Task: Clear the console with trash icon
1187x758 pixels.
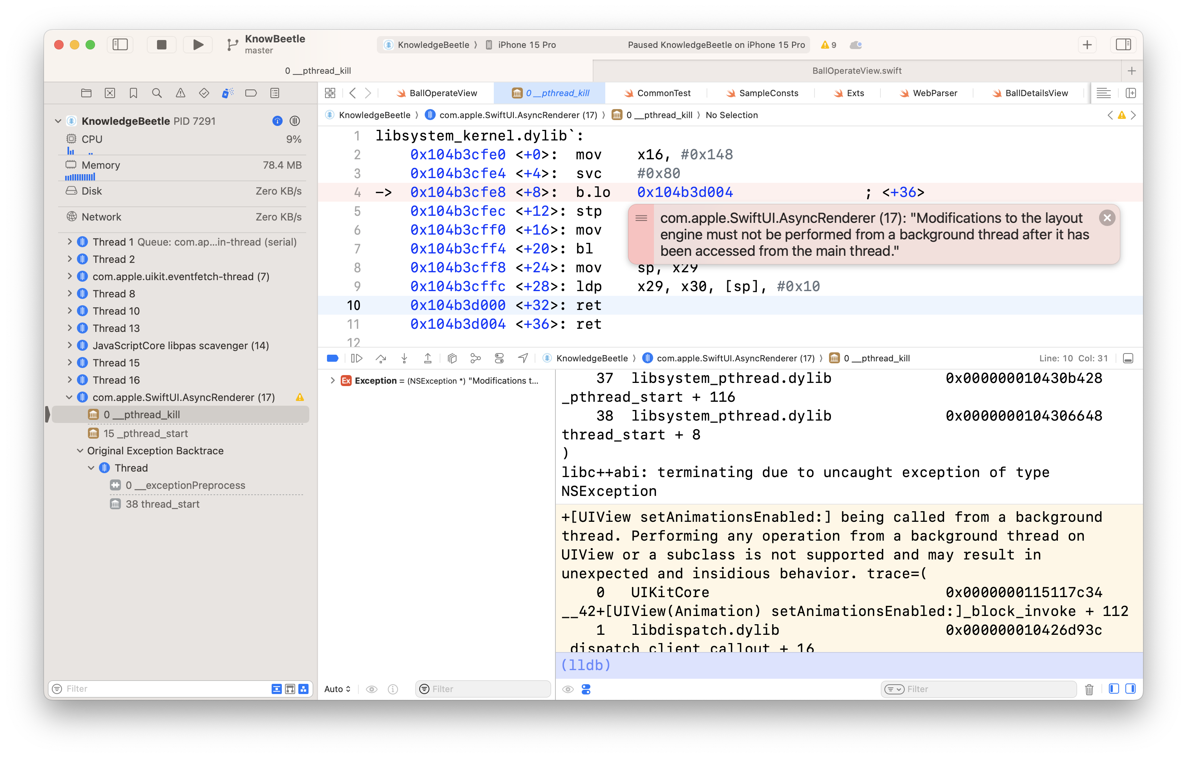Action: click(x=1089, y=689)
